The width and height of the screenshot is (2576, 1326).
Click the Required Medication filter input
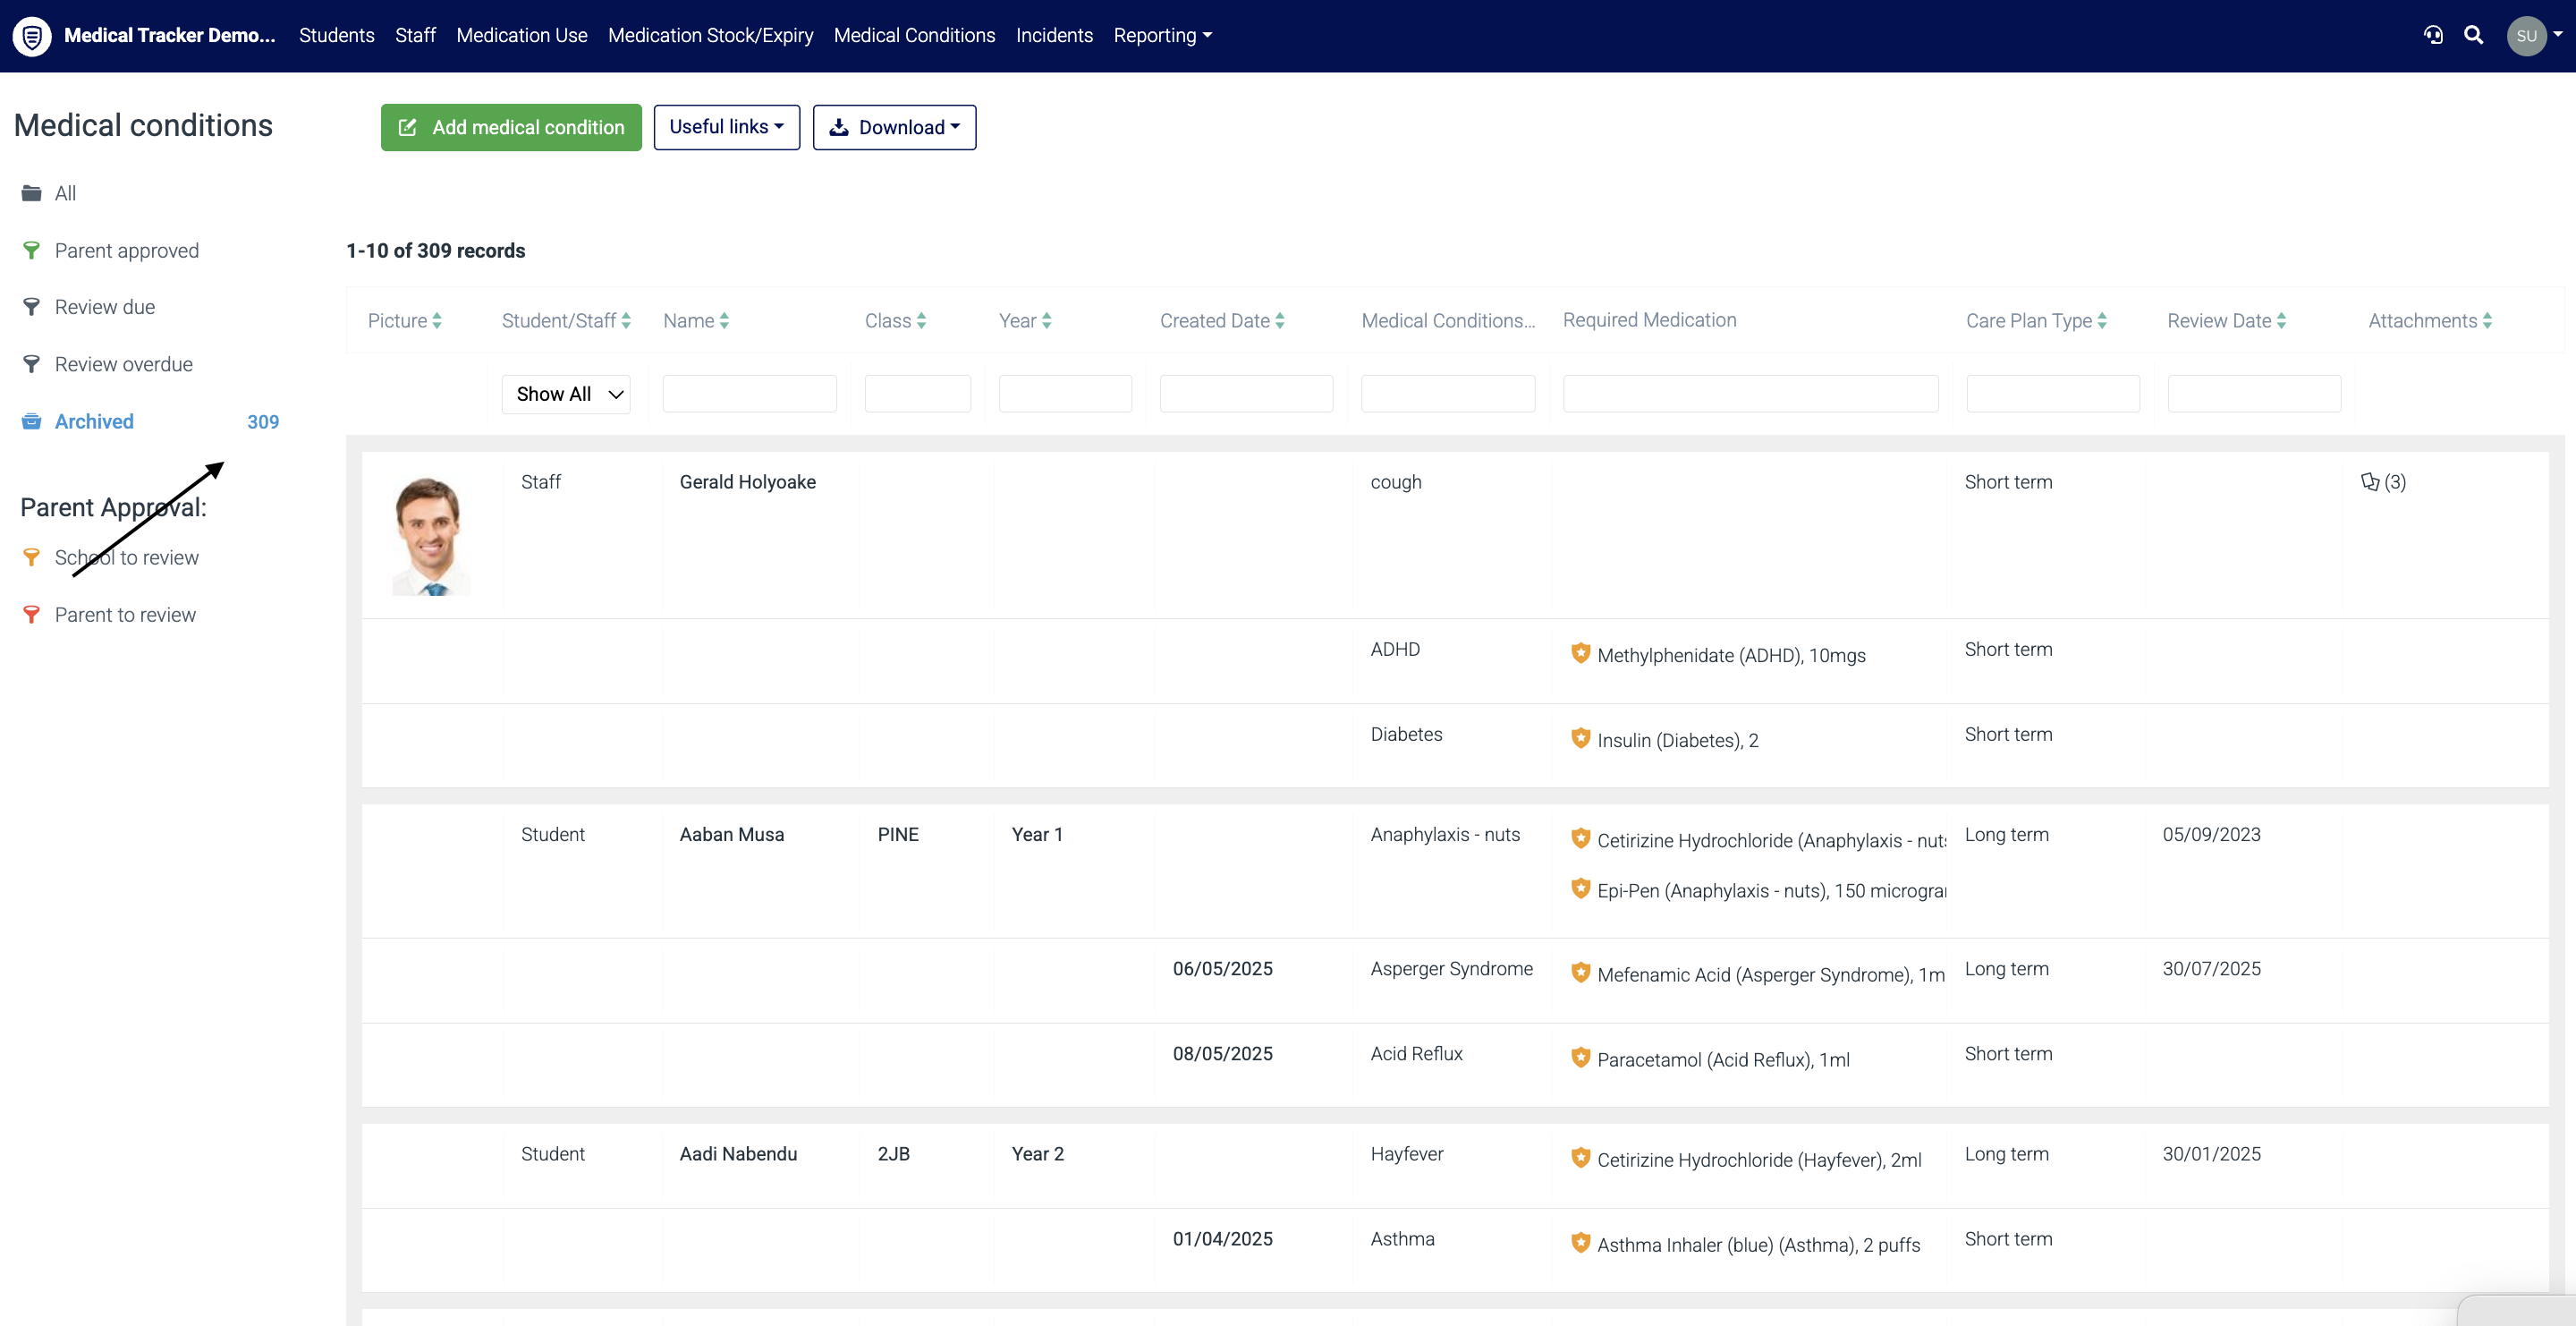click(x=1750, y=394)
